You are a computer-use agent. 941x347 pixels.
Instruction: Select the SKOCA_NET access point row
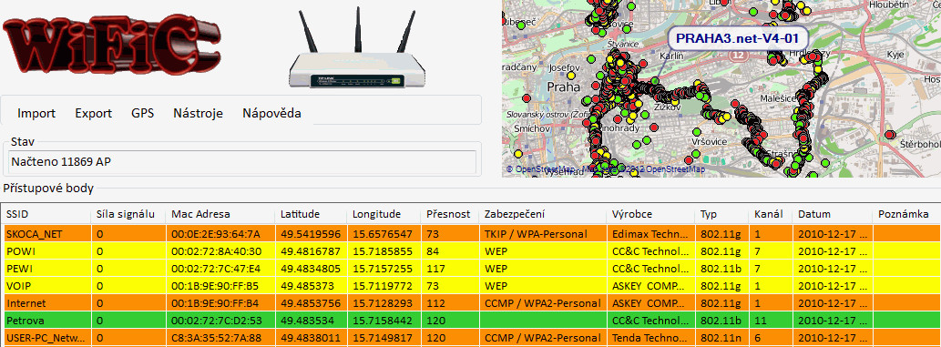click(472, 233)
